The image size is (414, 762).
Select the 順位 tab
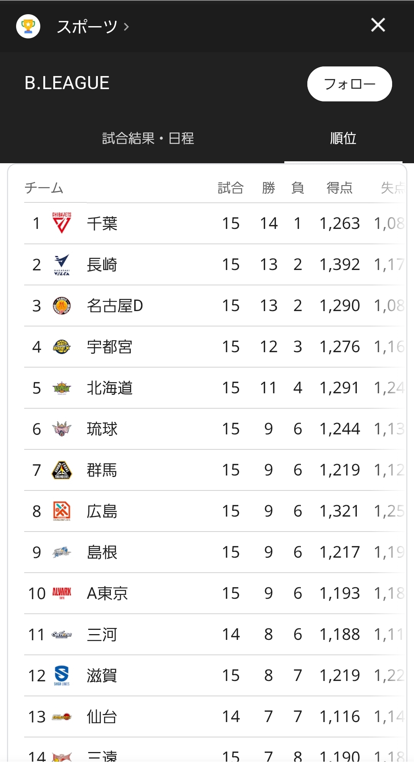[x=343, y=138]
